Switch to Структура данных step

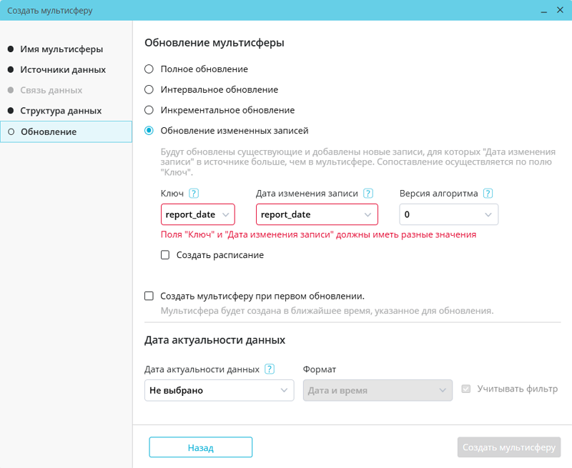click(61, 111)
